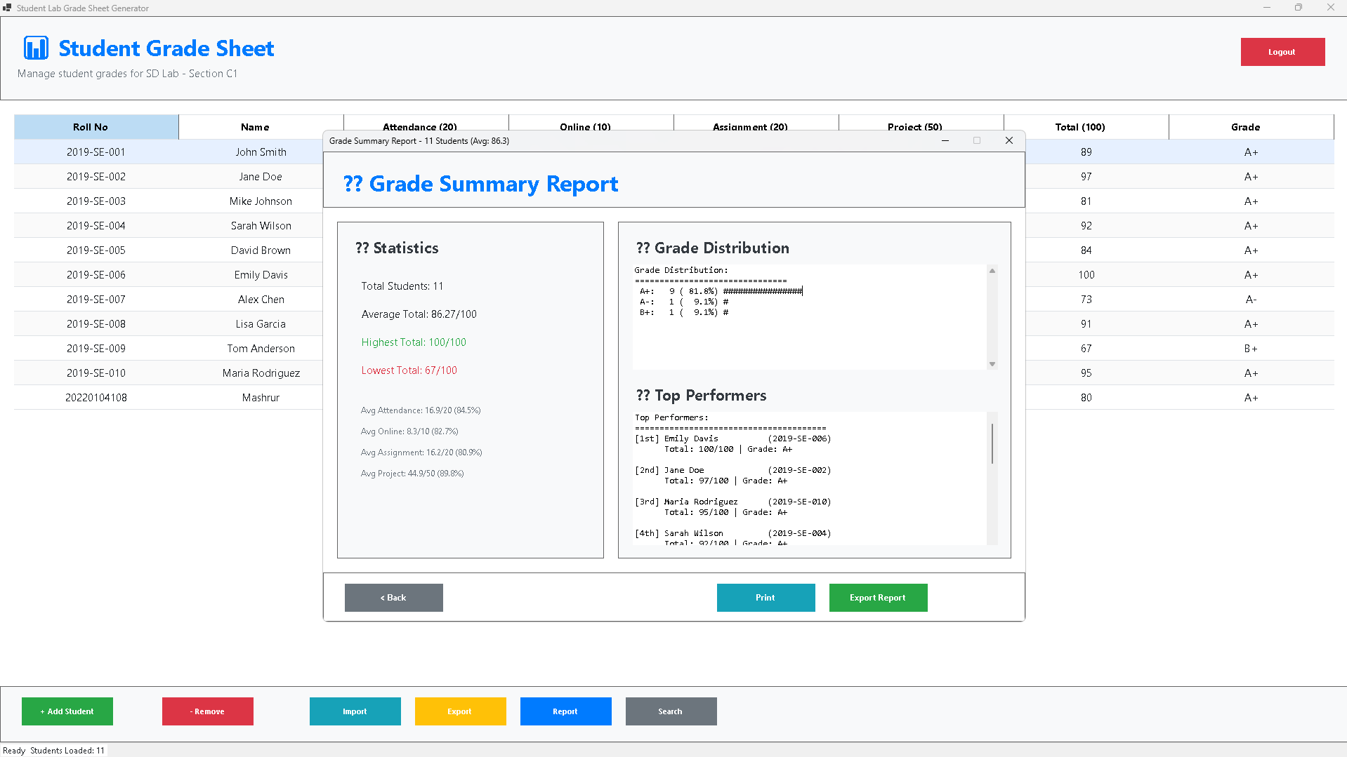Select roll number 2019-SE-001
The height and width of the screenshot is (757, 1347).
point(96,152)
